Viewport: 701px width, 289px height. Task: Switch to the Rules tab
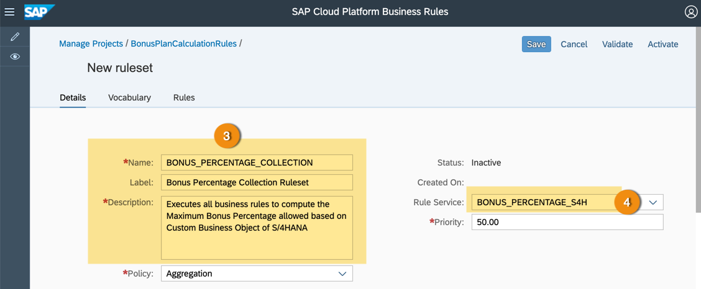coord(184,97)
